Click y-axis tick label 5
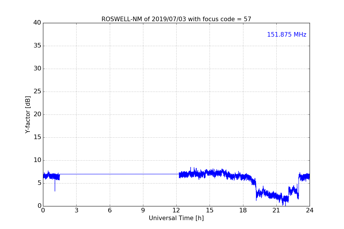 [x=39, y=183]
